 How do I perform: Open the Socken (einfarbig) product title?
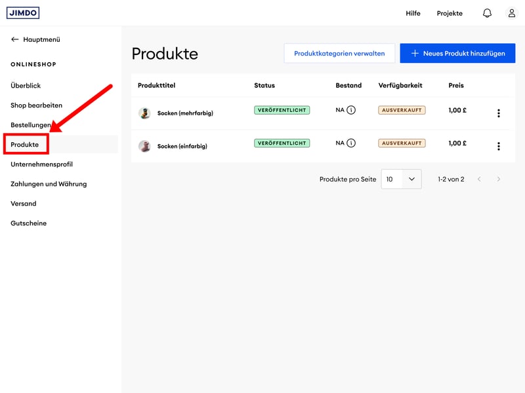coord(182,146)
